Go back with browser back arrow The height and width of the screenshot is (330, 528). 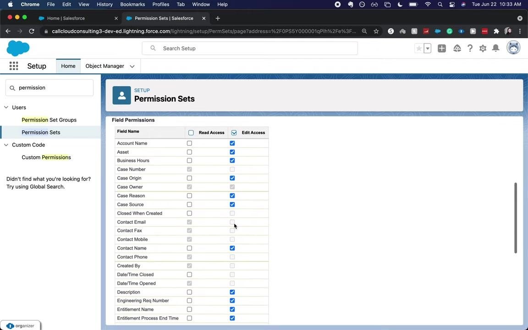8,31
